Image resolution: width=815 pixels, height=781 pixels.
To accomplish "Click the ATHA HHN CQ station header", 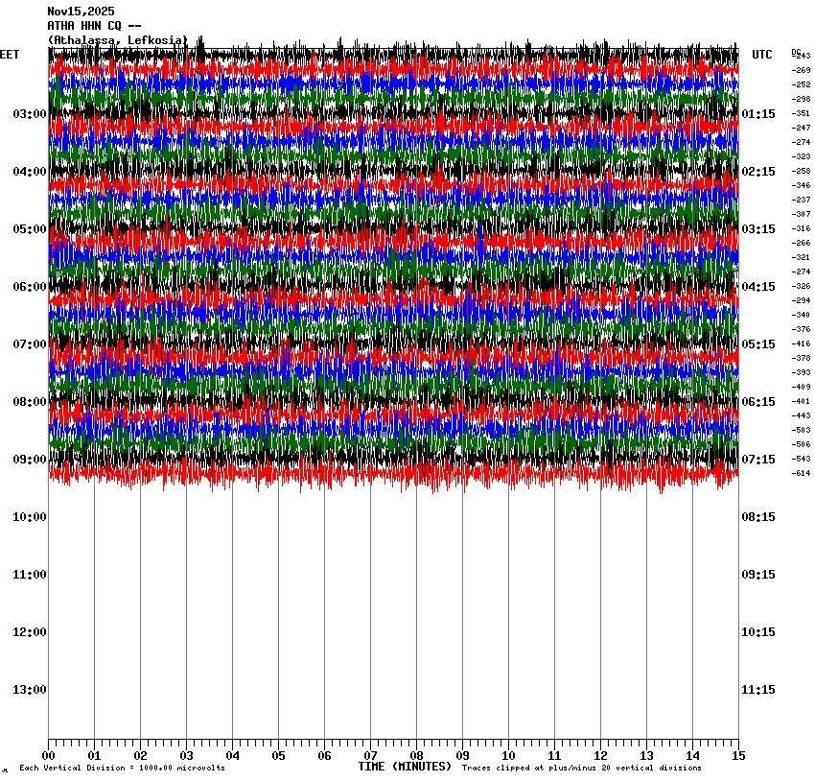I will point(94,26).
